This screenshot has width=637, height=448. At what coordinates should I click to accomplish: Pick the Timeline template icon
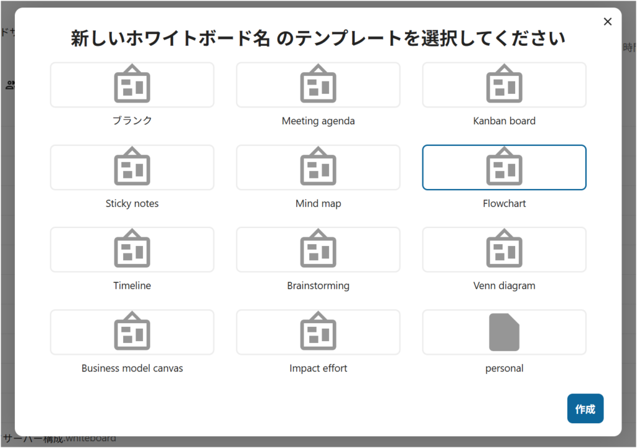coord(132,250)
